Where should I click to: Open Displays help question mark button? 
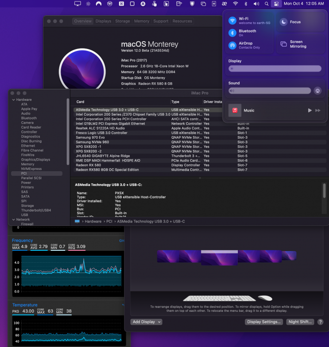tap(320, 322)
